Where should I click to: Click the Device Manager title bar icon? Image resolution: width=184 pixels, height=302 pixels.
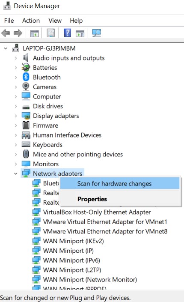(7, 6)
